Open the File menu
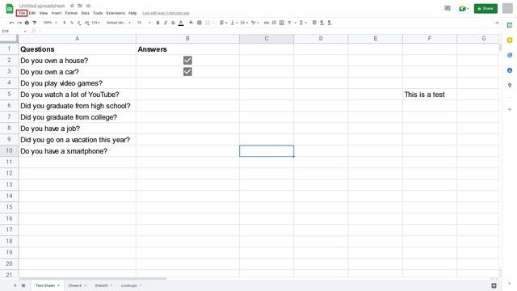The width and height of the screenshot is (517, 291). (22, 13)
